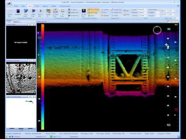
Task: Click the black-and-yellow 3D view mode icon
Action: click(84, 11)
